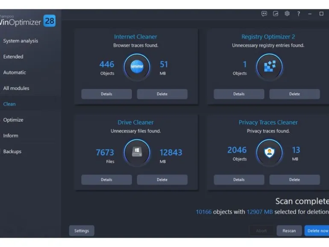View Details for Internet Cleaner
329x247 pixels.
pos(106,94)
